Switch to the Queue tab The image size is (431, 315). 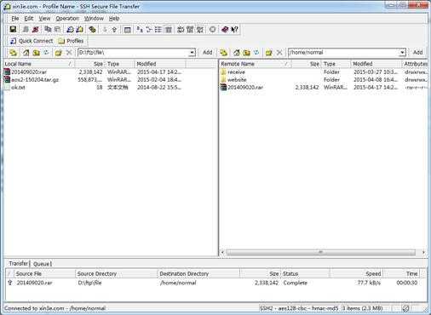click(x=42, y=264)
